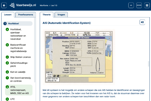Click the green 'f' lesson badge

pos(7,78)
